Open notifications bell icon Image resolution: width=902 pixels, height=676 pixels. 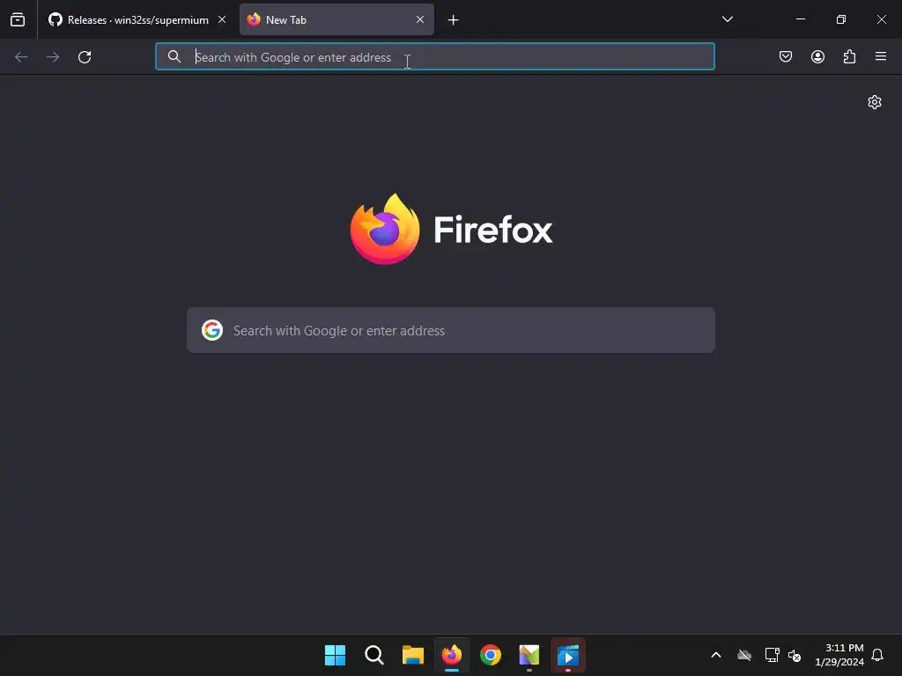point(877,655)
